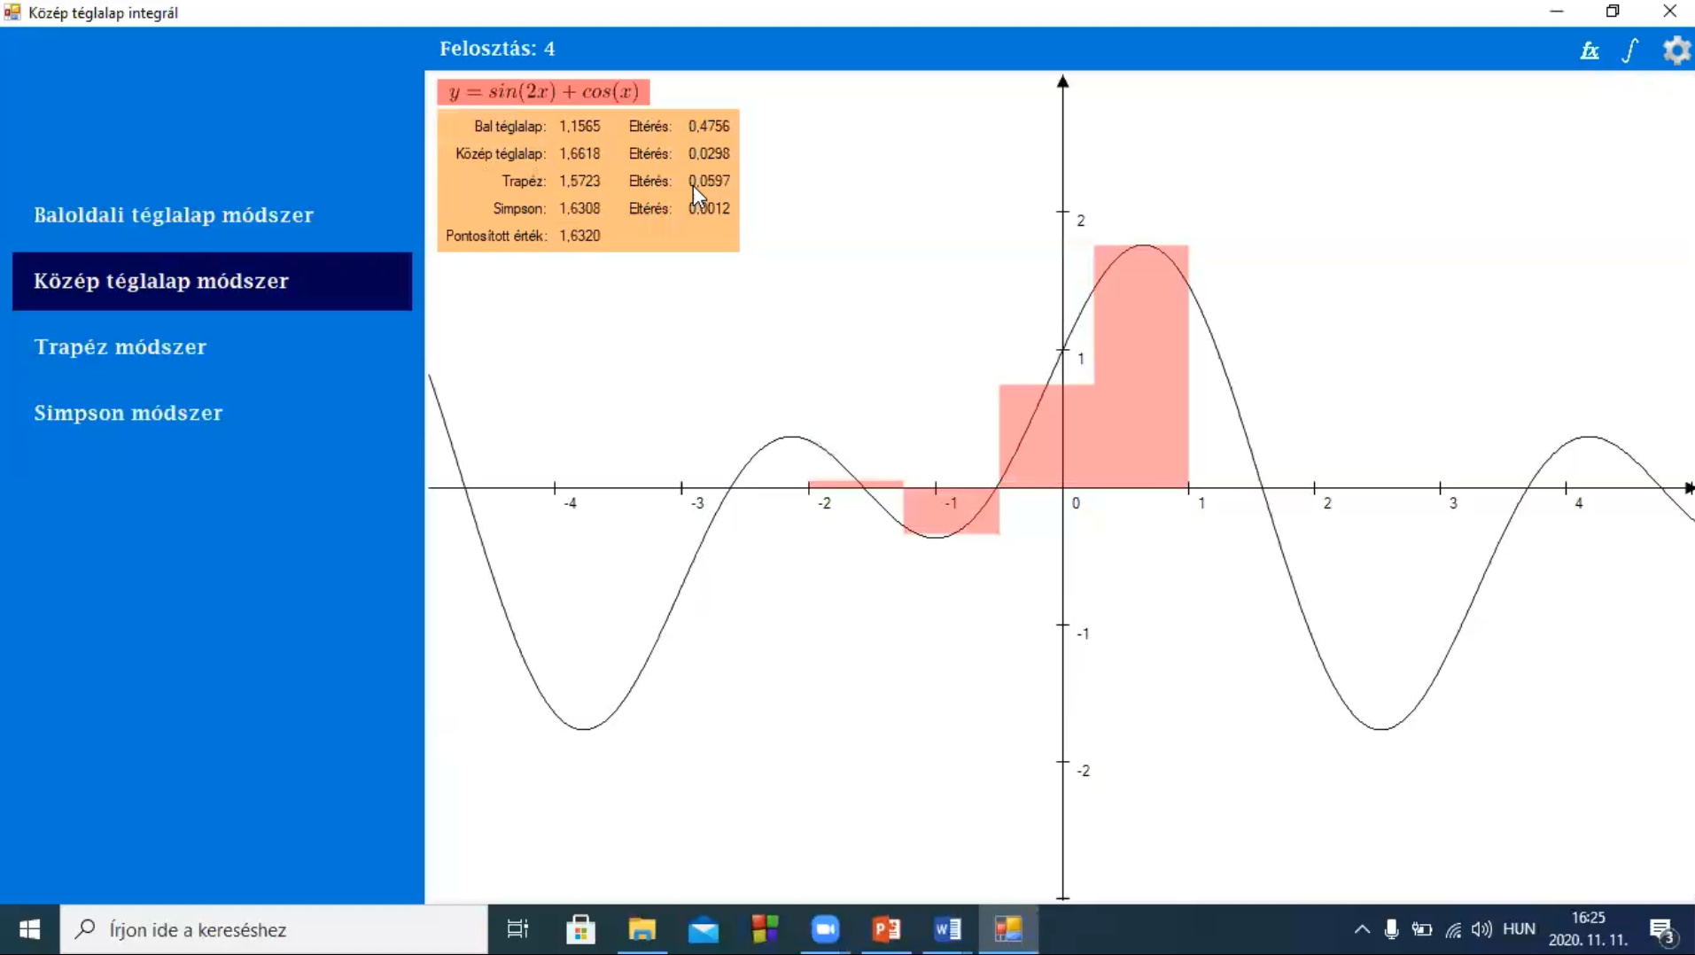Click the taskbar search input field
The image size is (1695, 955).
click(275, 929)
